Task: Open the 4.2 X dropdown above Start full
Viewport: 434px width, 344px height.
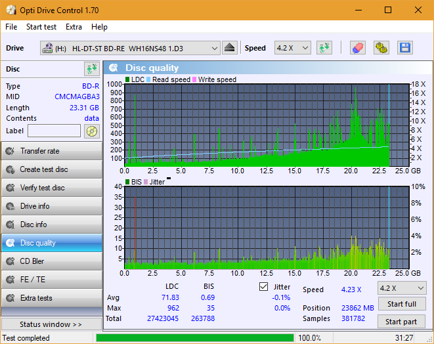Action: pos(402,288)
